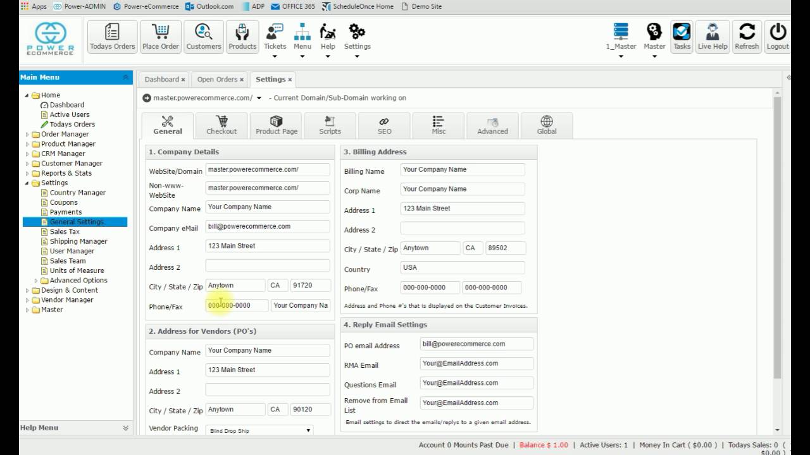Click the WebSite/Domain input field
810x455 pixels.
coord(268,170)
